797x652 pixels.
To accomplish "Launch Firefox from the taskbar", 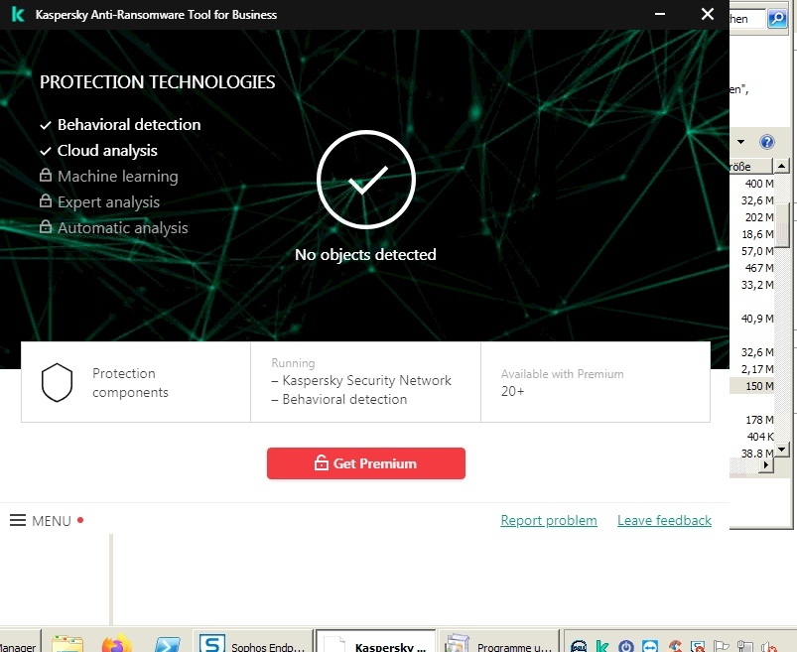I will (116, 643).
